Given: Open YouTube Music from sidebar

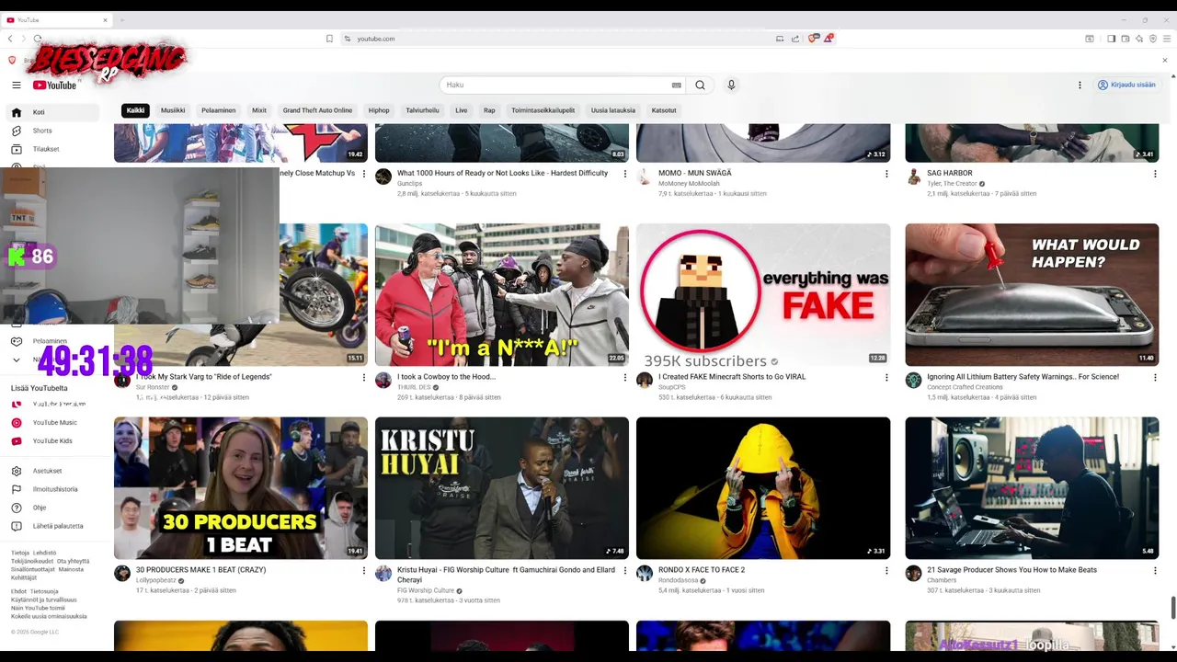Looking at the screenshot, I should (x=53, y=423).
